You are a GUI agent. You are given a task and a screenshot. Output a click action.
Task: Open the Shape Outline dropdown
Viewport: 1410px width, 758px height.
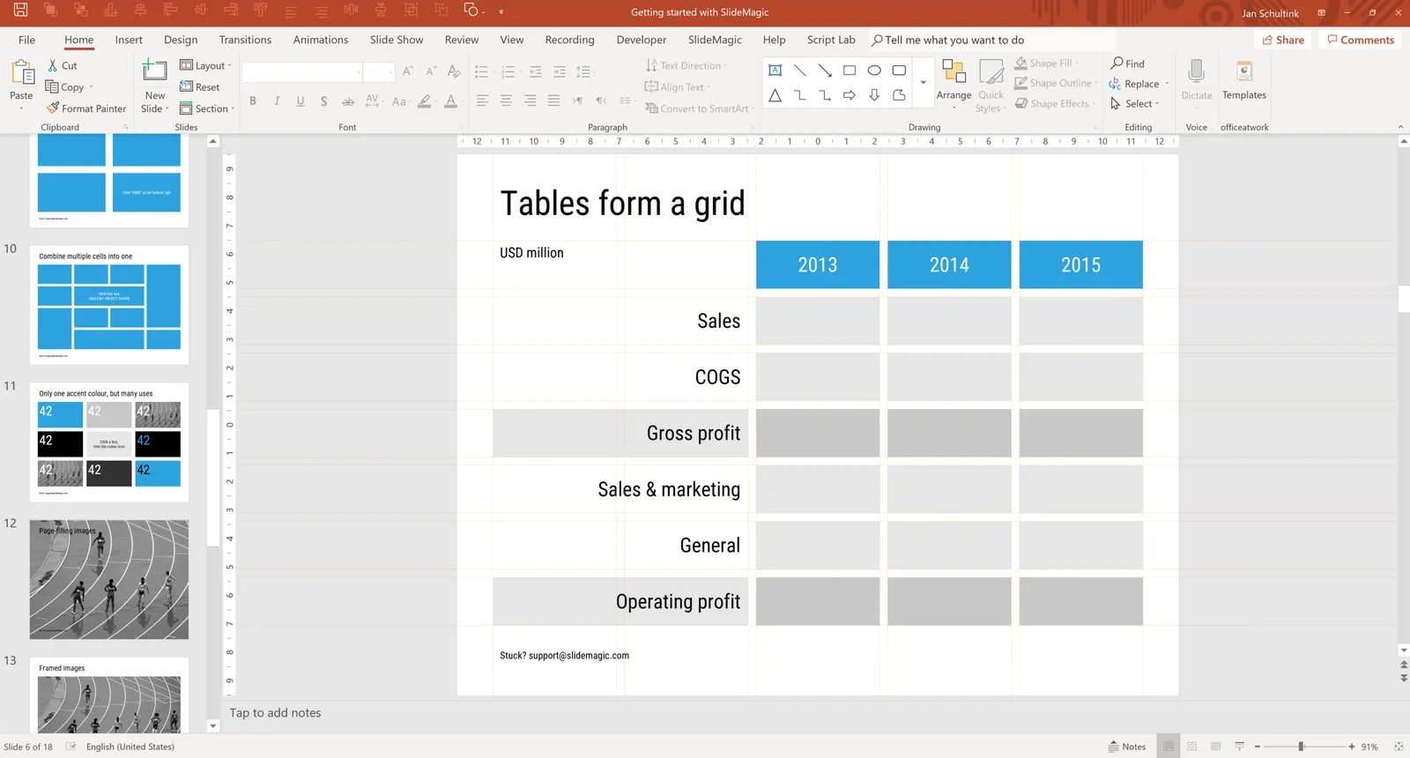[1056, 83]
